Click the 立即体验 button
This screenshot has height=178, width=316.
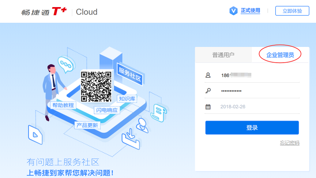click(x=292, y=11)
